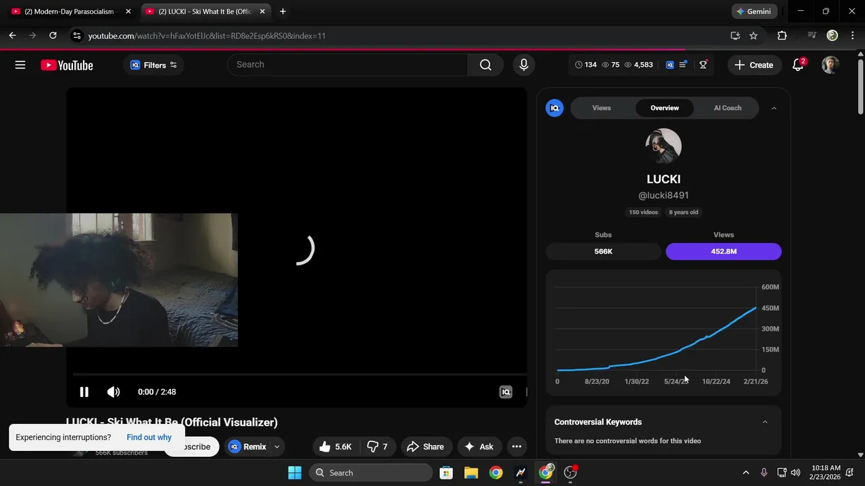Click the Create button
This screenshot has height=486, width=865.
coord(753,65)
